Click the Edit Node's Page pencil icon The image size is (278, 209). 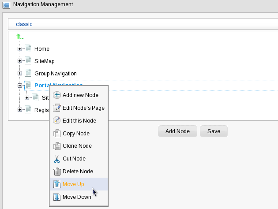(56, 108)
